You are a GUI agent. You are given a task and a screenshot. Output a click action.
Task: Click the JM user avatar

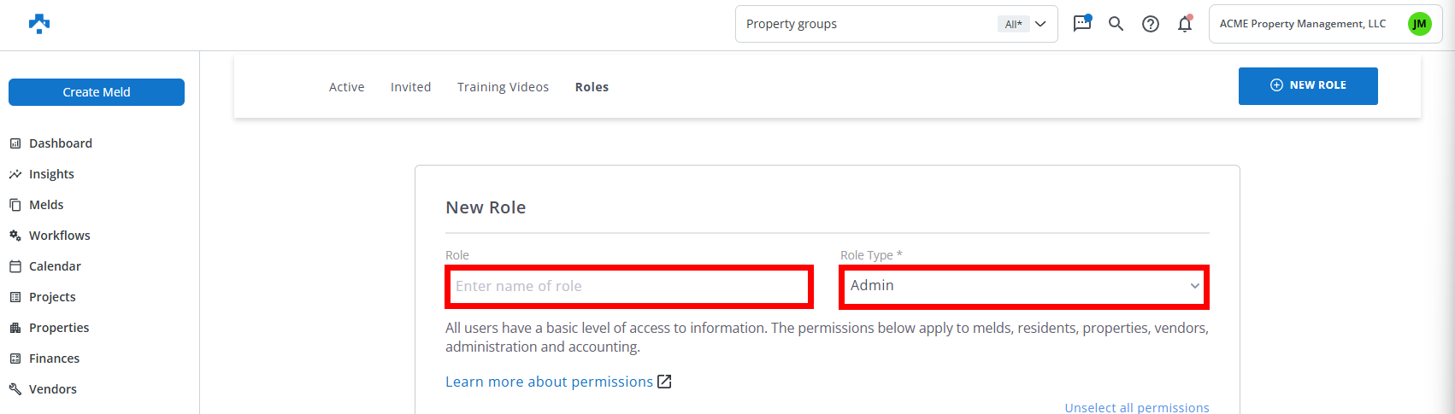[x=1419, y=24]
